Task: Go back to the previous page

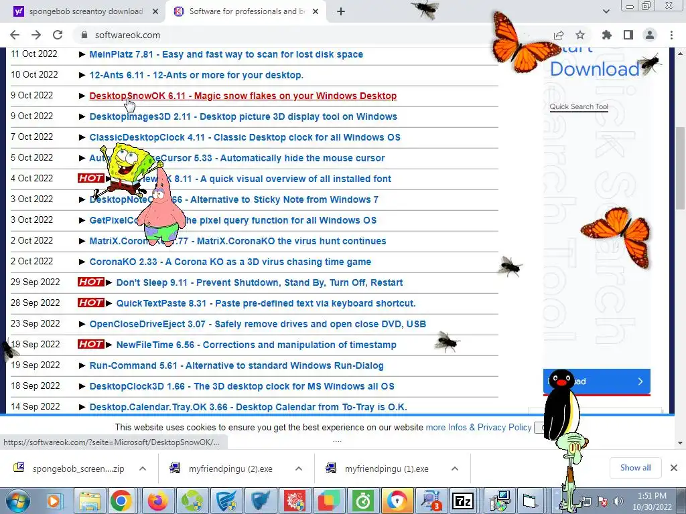Action: click(15, 35)
